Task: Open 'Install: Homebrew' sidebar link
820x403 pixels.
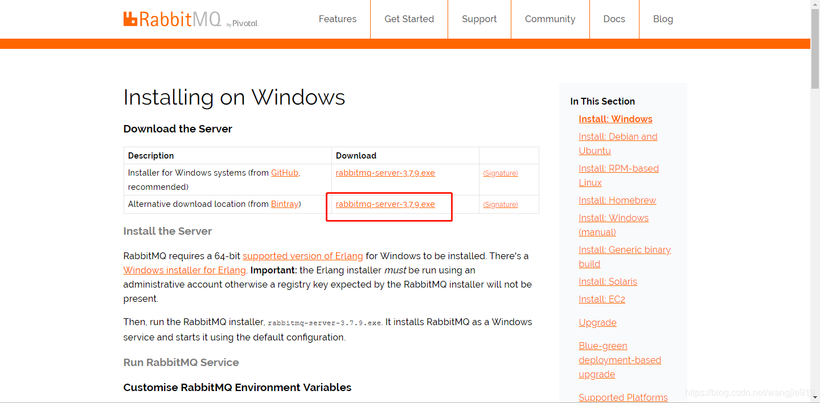Action: click(x=617, y=200)
